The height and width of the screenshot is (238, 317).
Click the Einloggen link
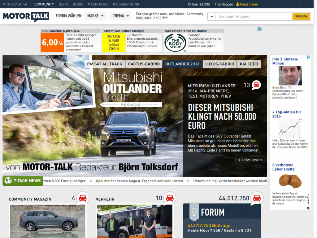tap(226, 4)
